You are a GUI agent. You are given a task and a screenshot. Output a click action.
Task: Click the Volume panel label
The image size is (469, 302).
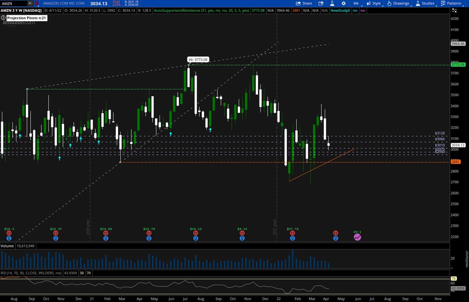click(x=7, y=246)
